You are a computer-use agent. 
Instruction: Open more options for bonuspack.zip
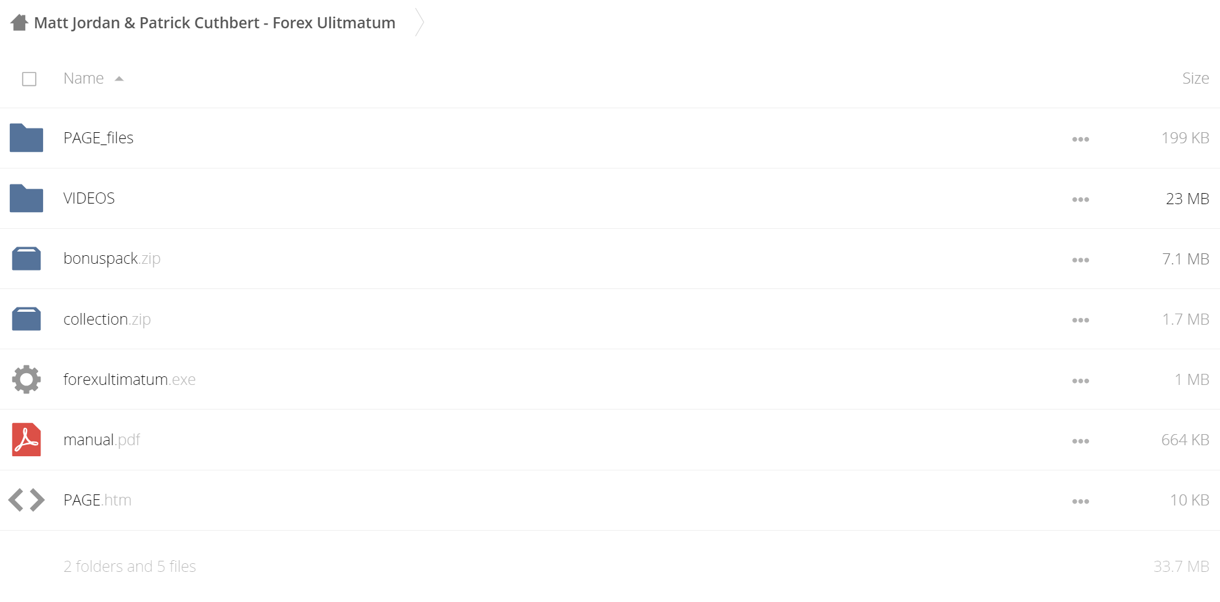1080,259
